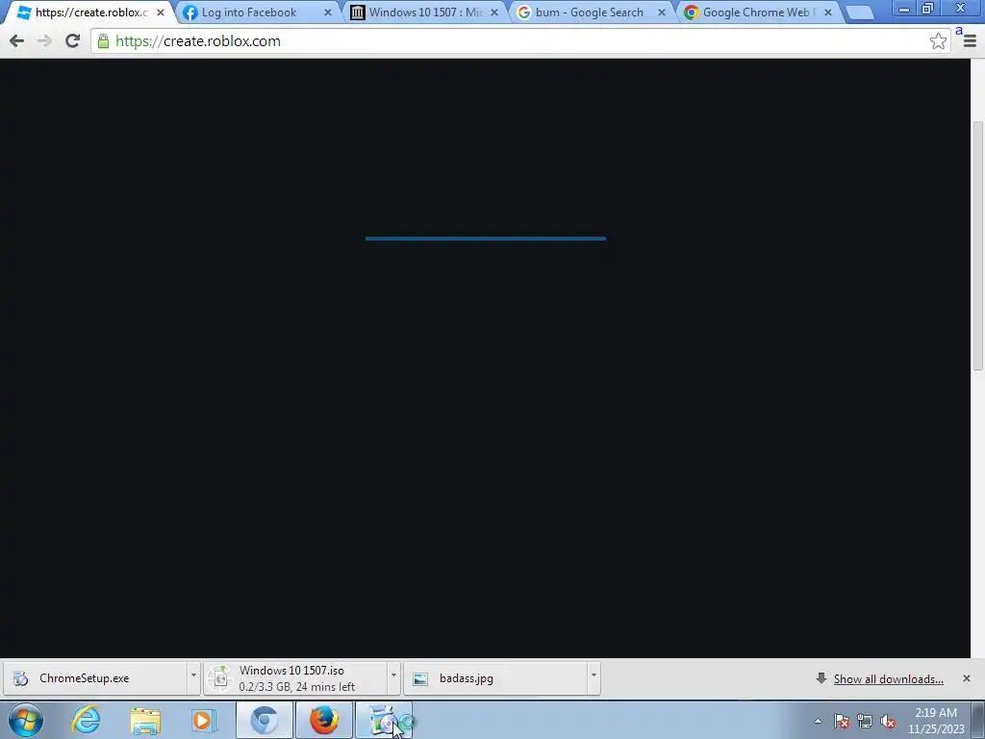985x739 pixels.
Task: Launch Internet Explorer from taskbar
Action: (x=86, y=720)
